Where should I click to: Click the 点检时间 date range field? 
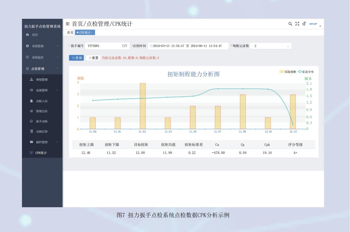point(188,46)
